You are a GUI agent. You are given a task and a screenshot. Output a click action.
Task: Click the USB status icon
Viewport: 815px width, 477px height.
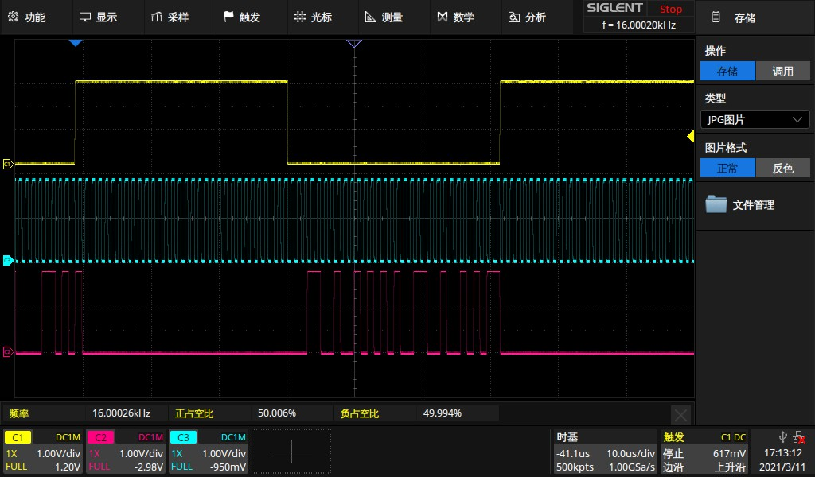(783, 436)
